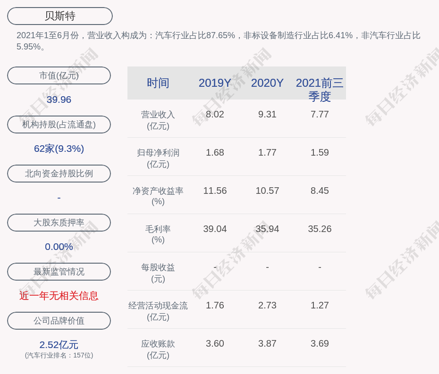Select net profit value 1.59
Image resolution: width=439 pixels, height=374 pixels.
(320, 152)
